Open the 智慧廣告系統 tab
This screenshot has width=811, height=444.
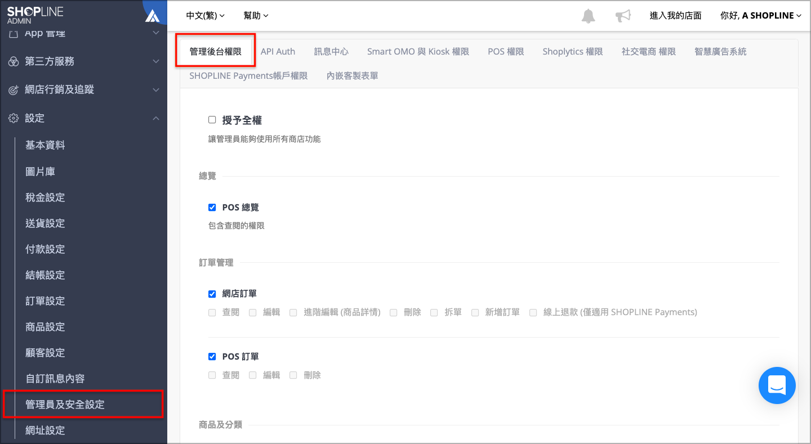pos(720,51)
